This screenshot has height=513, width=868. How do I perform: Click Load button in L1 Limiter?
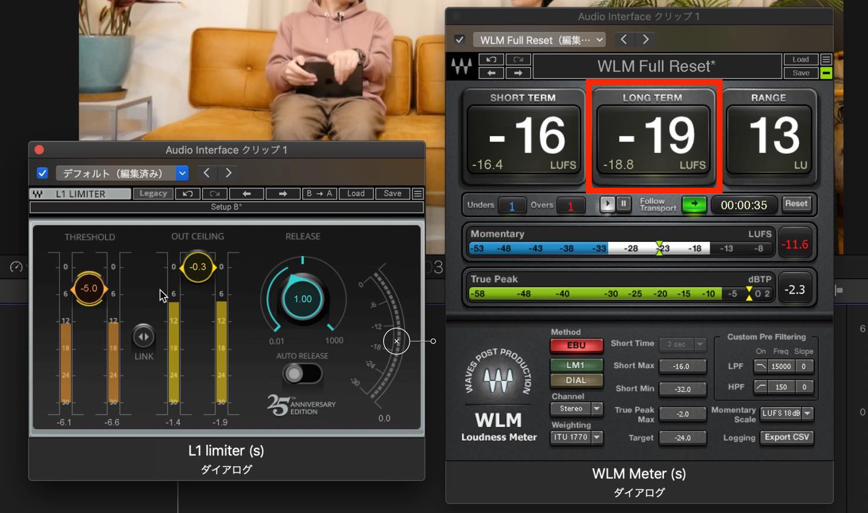coord(356,194)
